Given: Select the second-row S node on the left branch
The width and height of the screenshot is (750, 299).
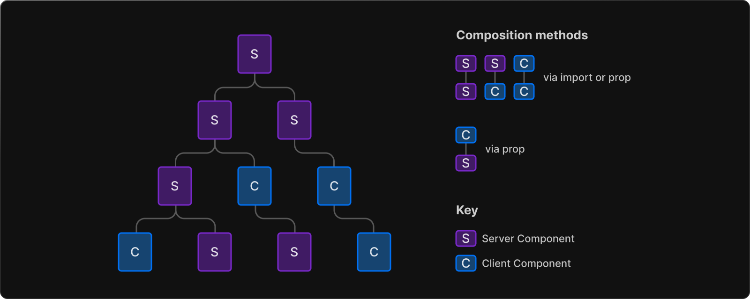Looking at the screenshot, I should (215, 120).
